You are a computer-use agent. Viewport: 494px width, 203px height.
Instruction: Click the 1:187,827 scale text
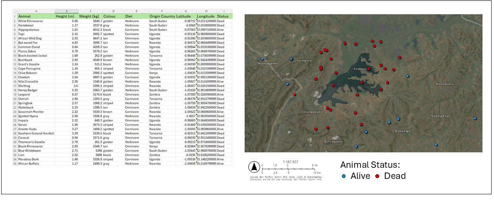(291, 161)
